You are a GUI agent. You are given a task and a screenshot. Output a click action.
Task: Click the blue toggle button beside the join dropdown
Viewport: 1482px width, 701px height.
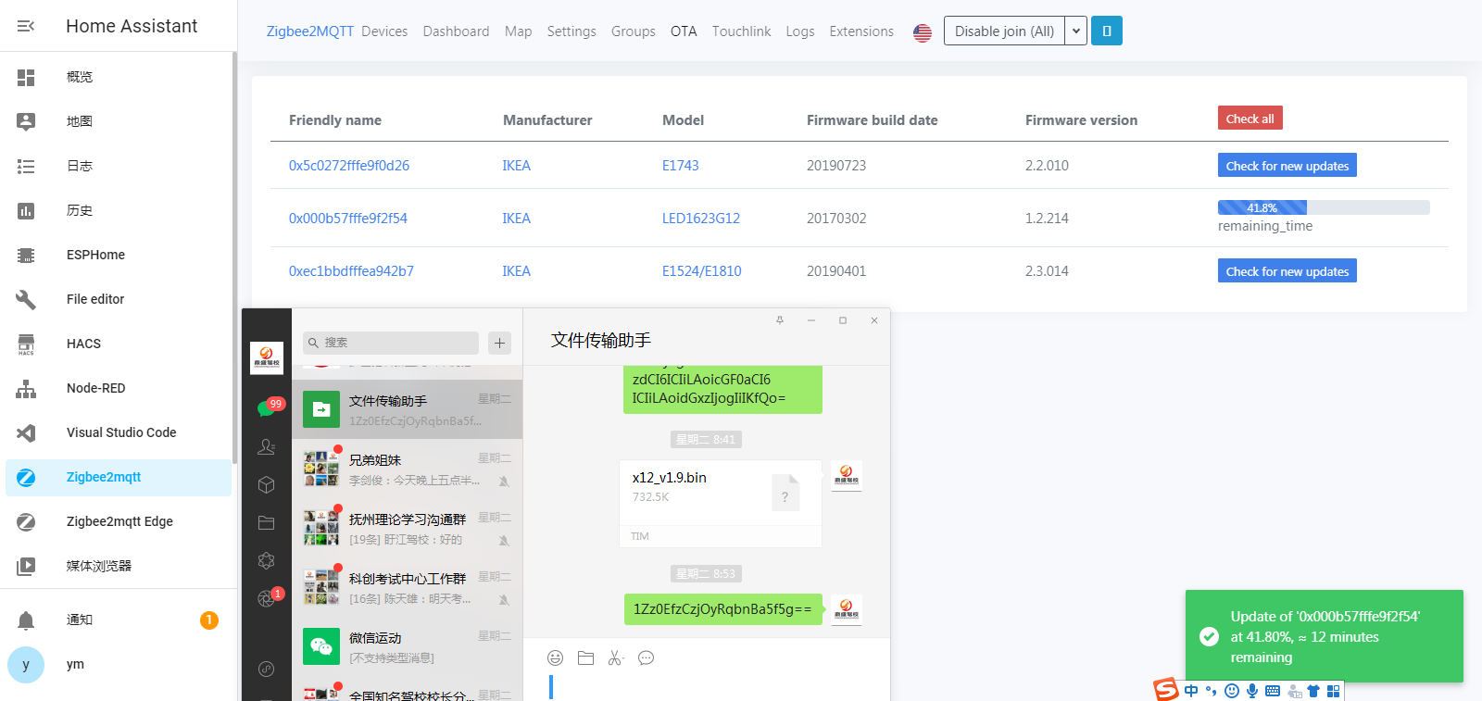(1107, 31)
